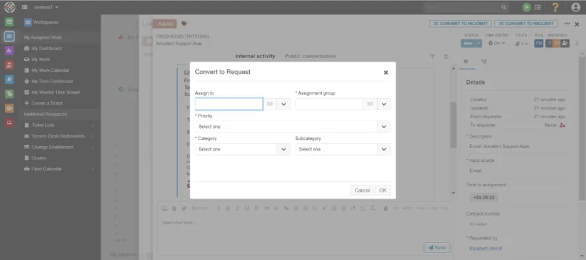586x260 pixels.
Task: Toggle bold formatting in editor toolbar
Action: point(227,208)
